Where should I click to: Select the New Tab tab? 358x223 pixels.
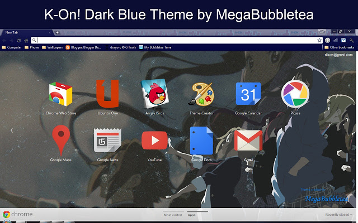tap(26, 32)
